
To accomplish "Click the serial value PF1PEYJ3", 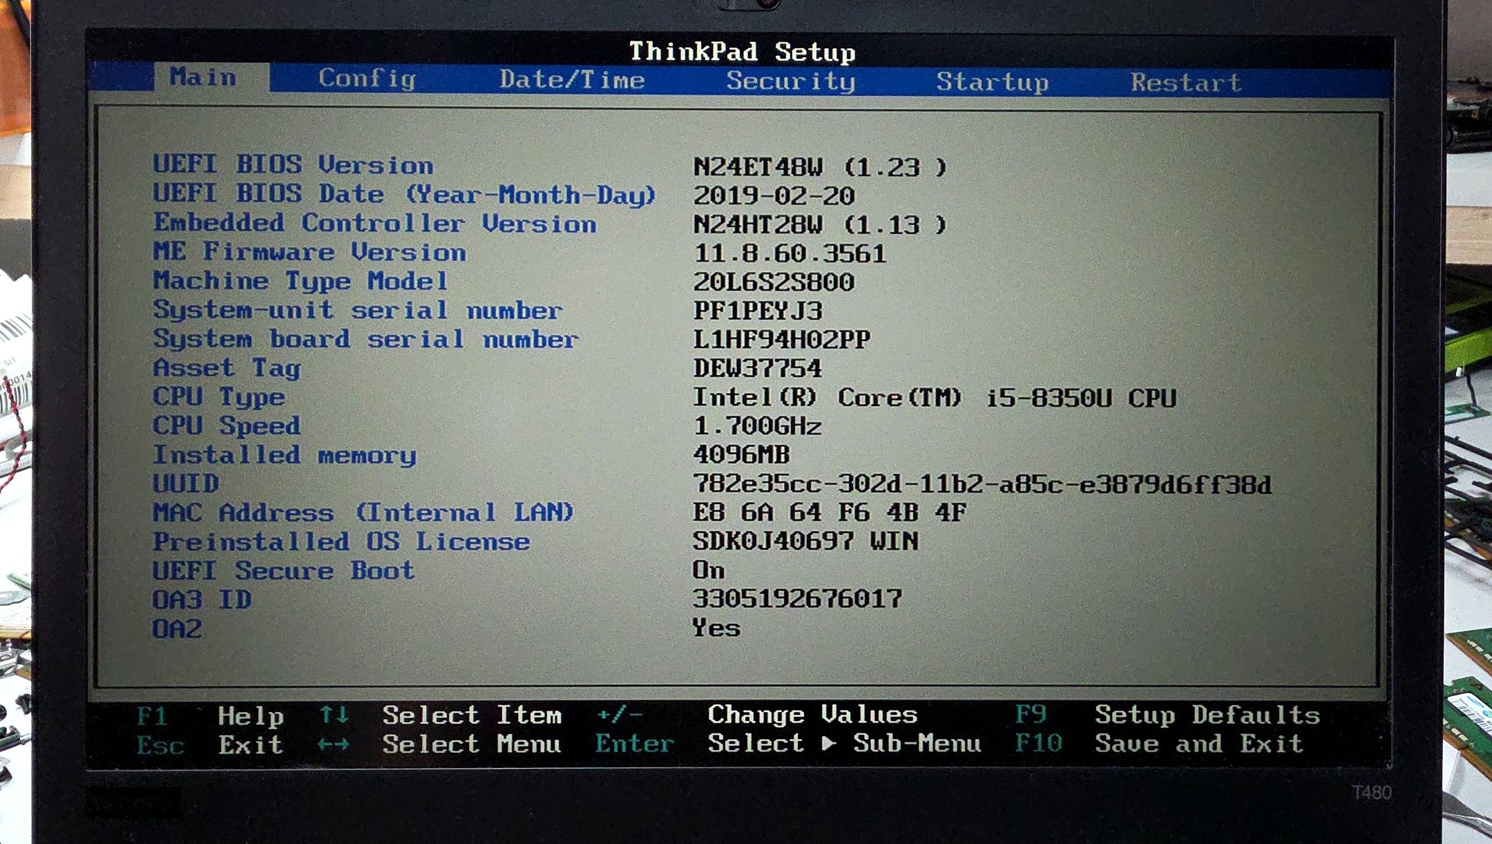I will coord(758,311).
